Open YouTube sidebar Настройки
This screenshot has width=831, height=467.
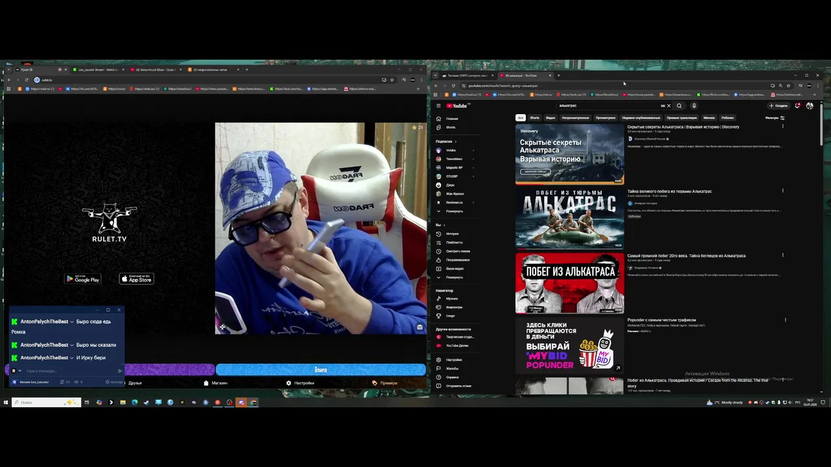point(453,359)
